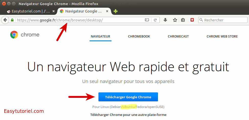Bookmark this page with the star icon

click(175, 20)
